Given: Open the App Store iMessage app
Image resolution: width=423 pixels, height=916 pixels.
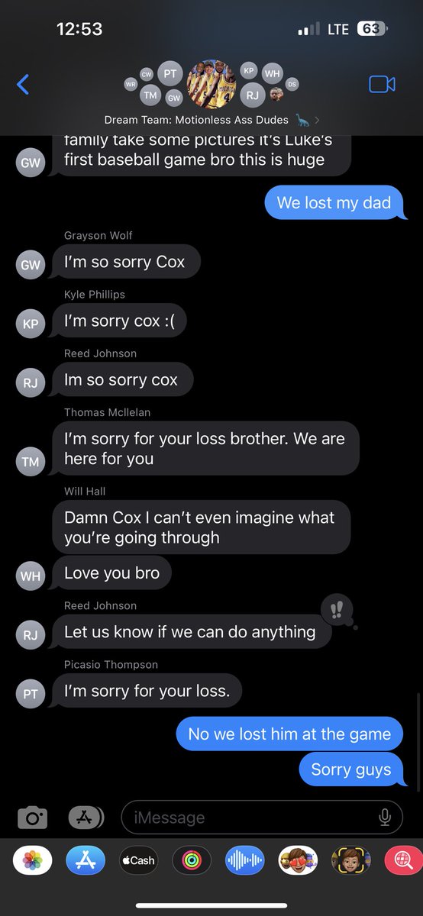Looking at the screenshot, I should pos(86,860).
